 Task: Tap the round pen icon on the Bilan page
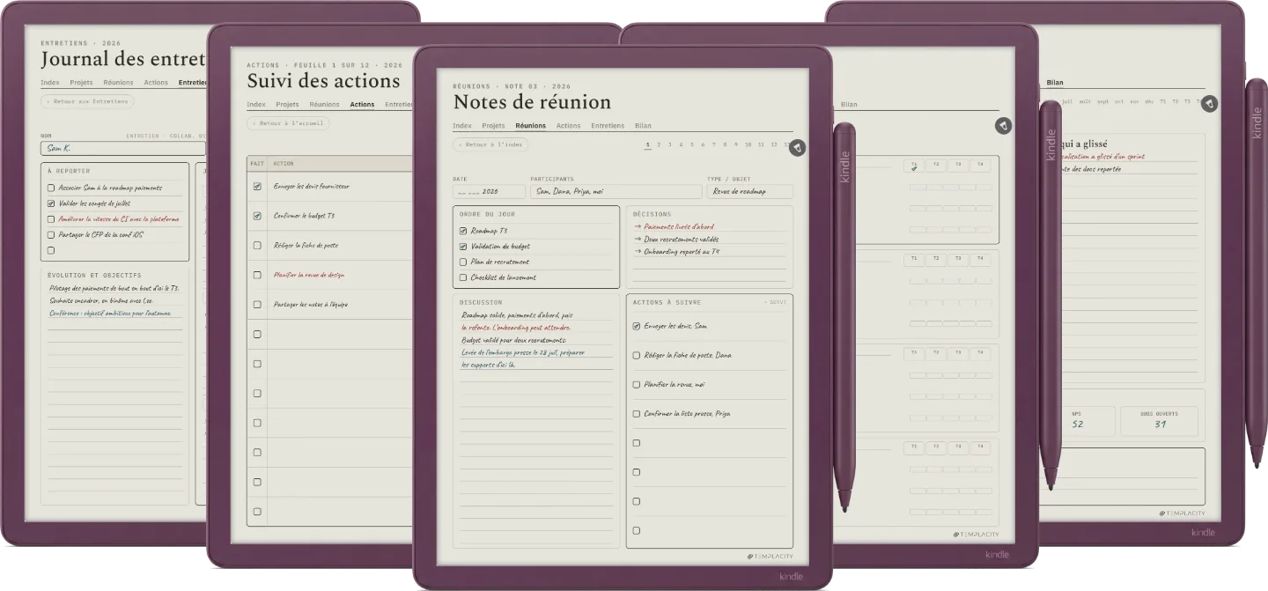coord(1210,104)
